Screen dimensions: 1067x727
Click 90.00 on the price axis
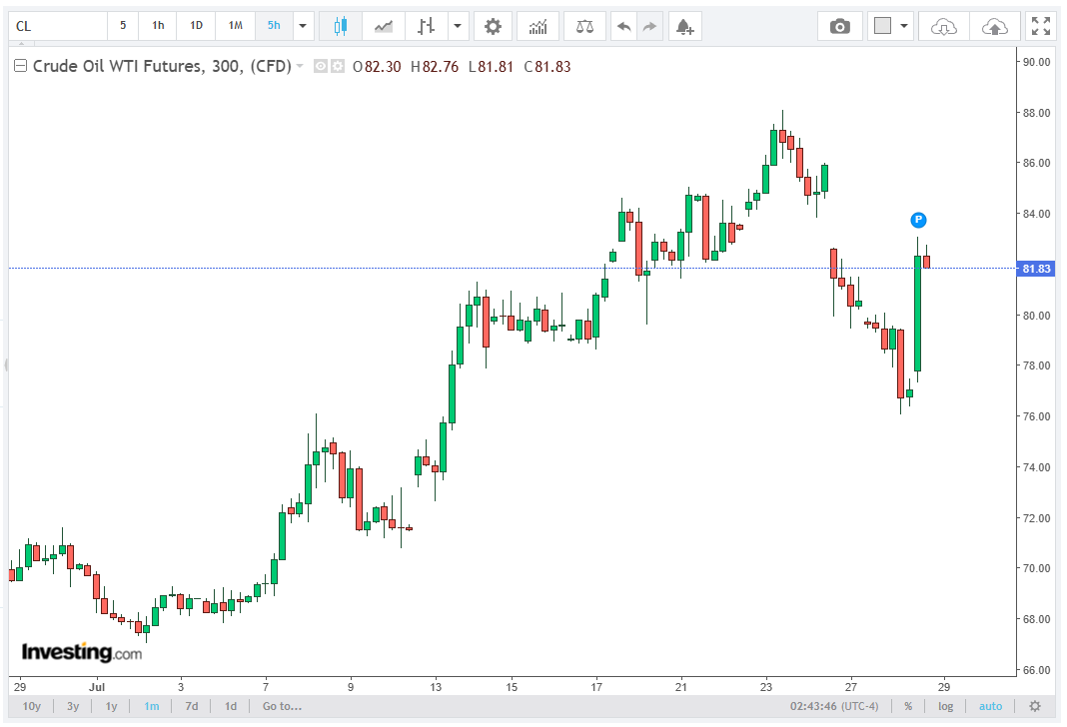pyautogui.click(x=1036, y=62)
